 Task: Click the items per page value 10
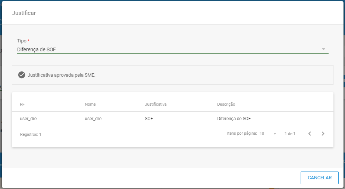[262, 133]
